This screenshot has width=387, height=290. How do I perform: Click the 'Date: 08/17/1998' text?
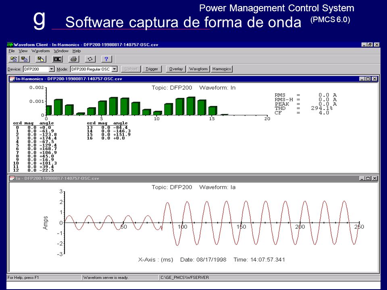(203, 260)
